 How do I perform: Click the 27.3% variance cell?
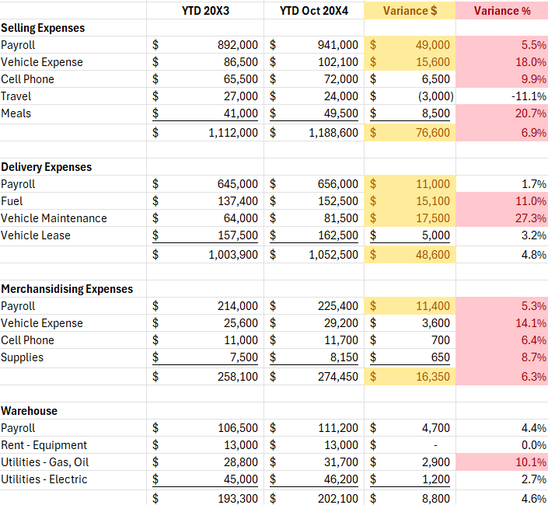pyautogui.click(x=502, y=218)
